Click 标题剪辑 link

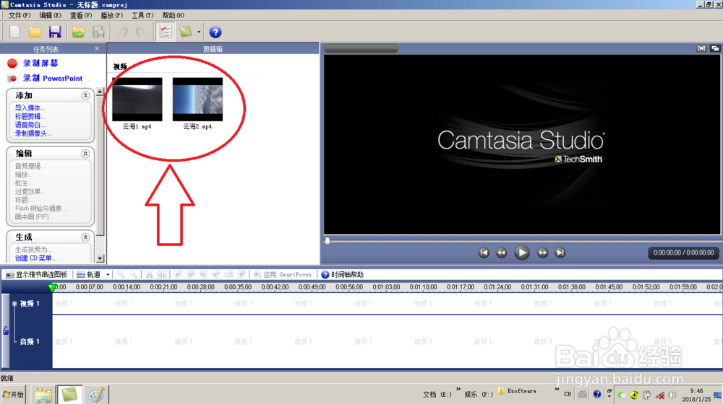pyautogui.click(x=30, y=116)
